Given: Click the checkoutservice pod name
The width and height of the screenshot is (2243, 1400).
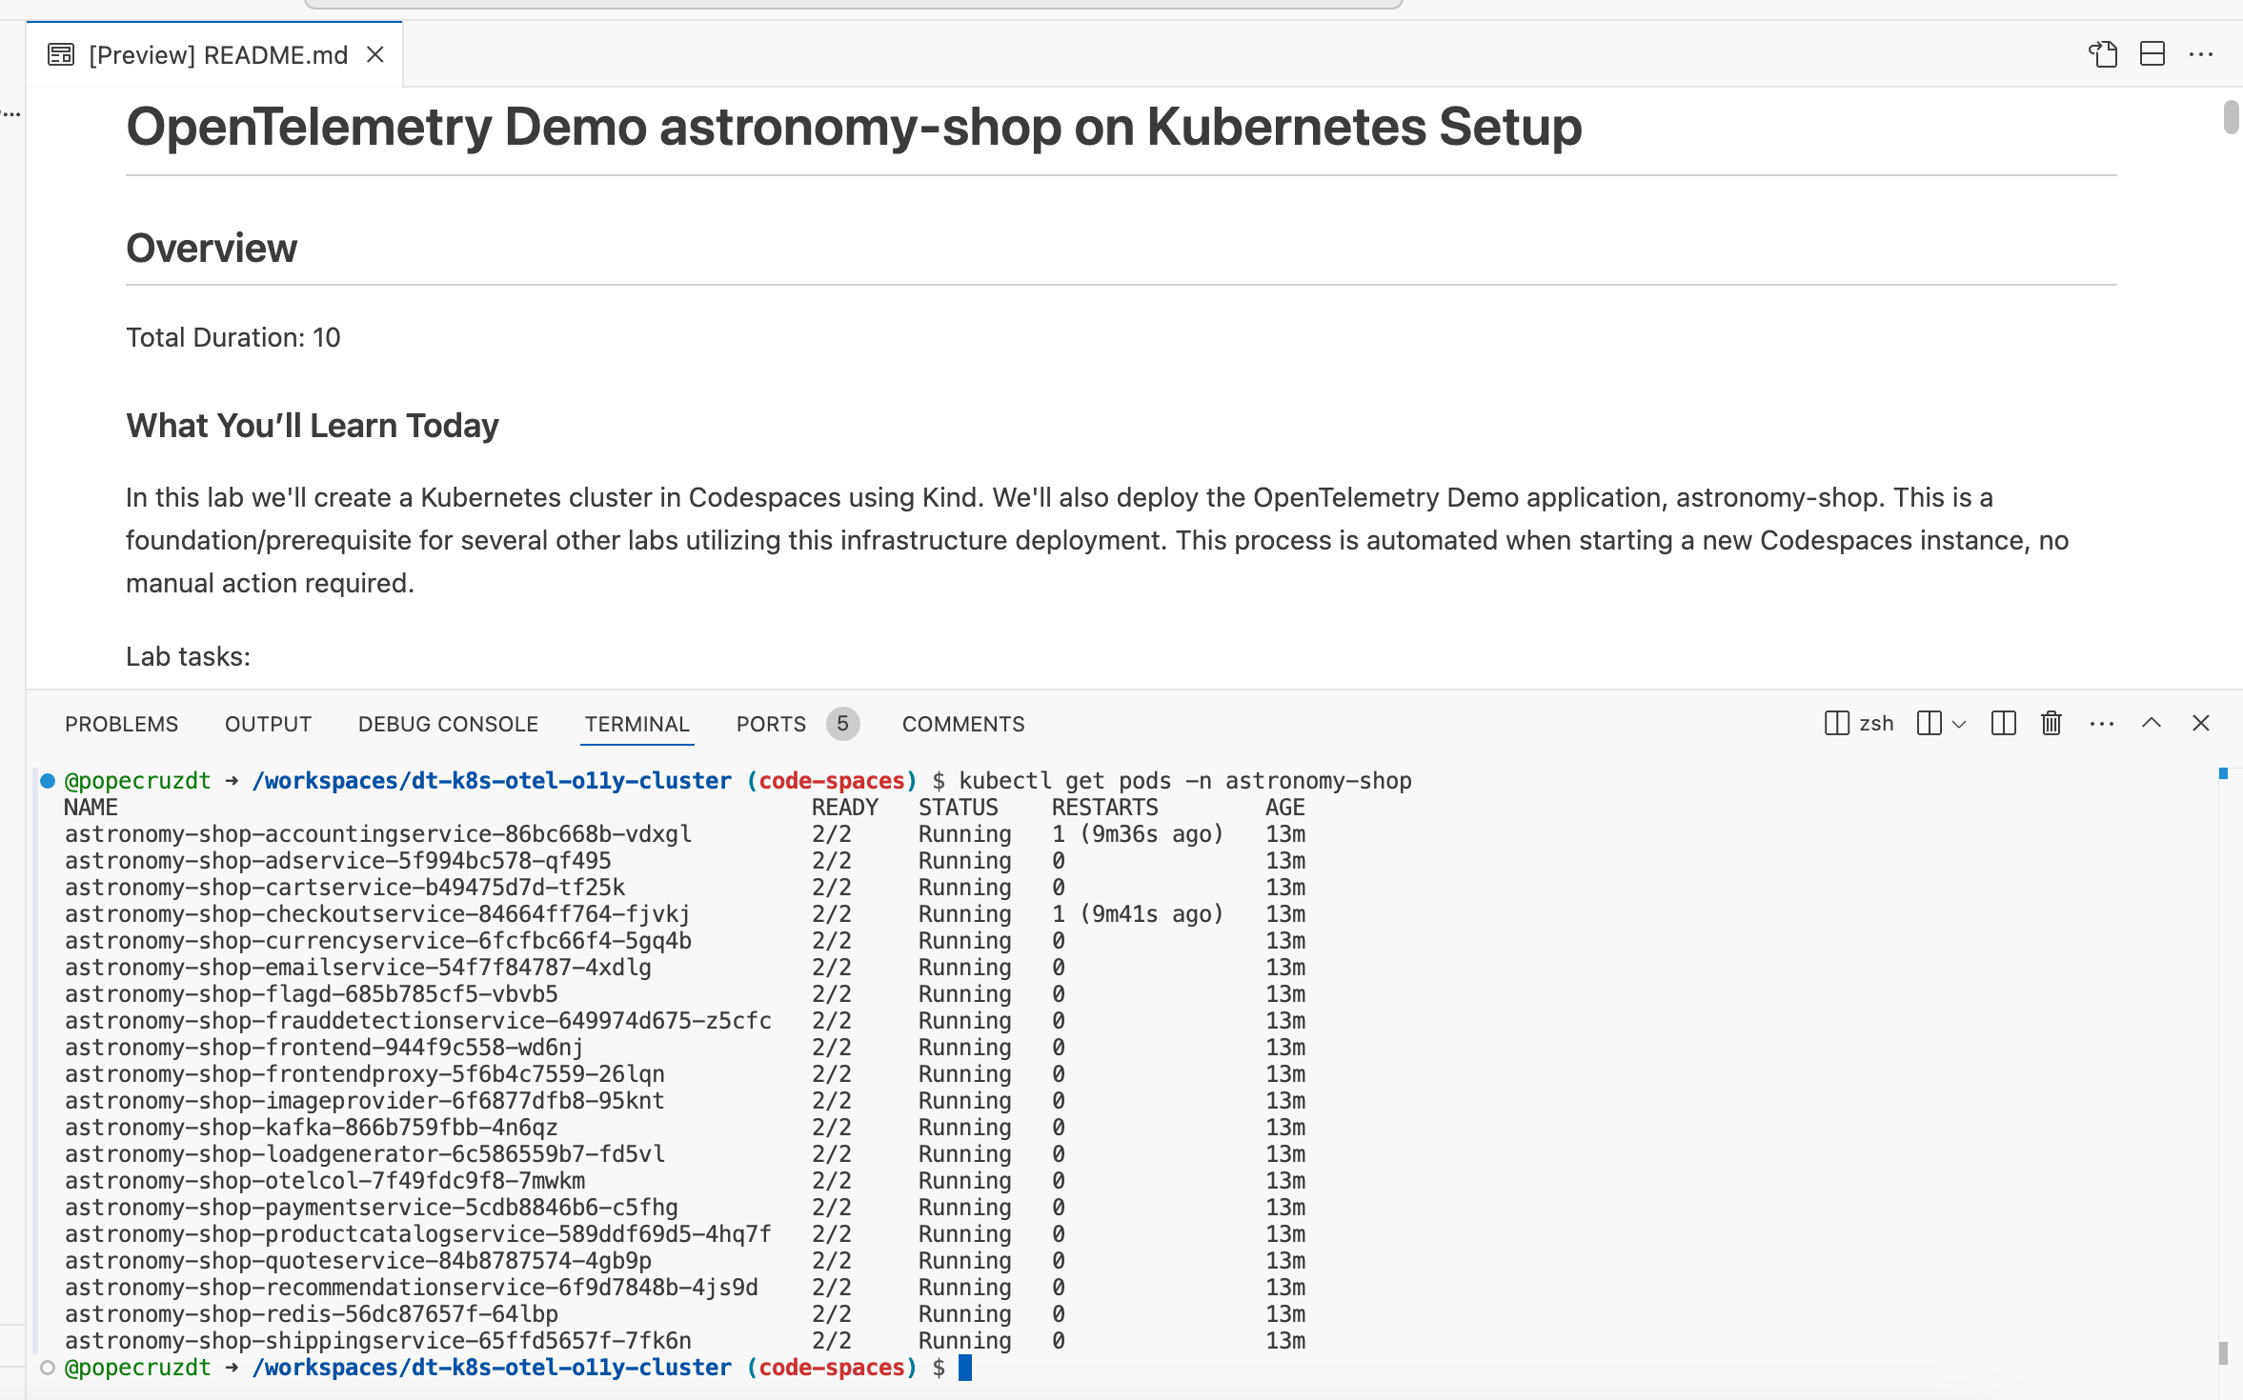Looking at the screenshot, I should 377,914.
